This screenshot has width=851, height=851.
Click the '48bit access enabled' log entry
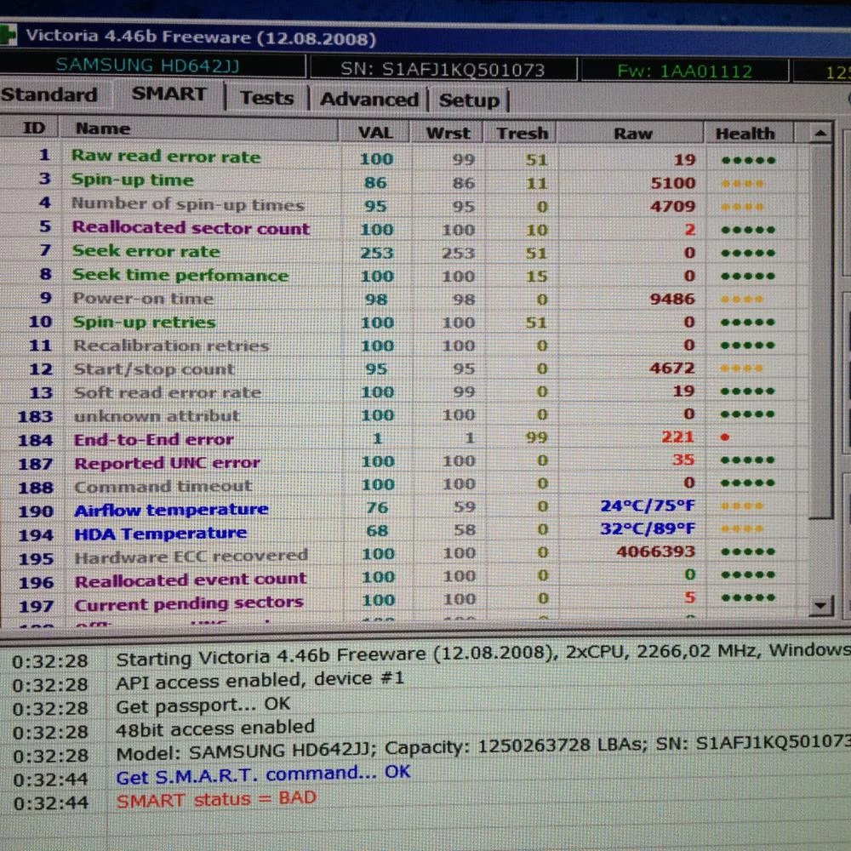click(215, 728)
